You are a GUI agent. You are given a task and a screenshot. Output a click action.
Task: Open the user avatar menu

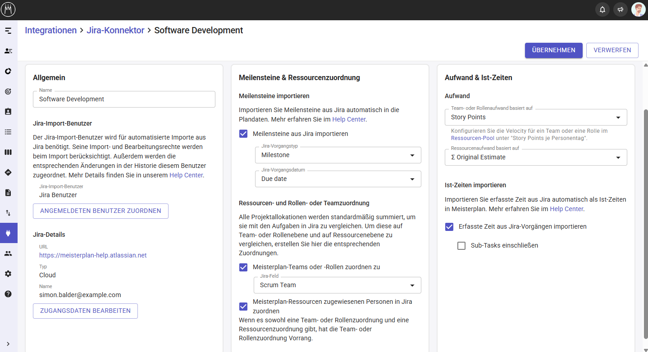tap(639, 9)
